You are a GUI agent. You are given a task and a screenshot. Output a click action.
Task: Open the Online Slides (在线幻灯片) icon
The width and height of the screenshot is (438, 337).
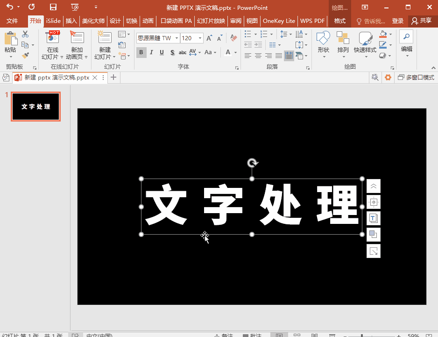click(52, 37)
